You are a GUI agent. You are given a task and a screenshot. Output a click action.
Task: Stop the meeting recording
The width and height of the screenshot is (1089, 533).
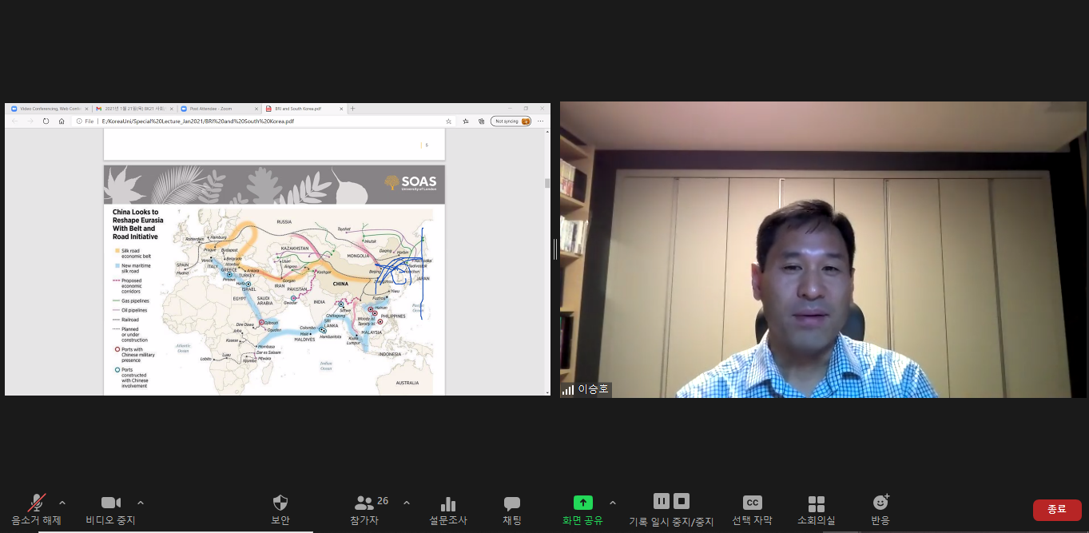pyautogui.click(x=682, y=501)
